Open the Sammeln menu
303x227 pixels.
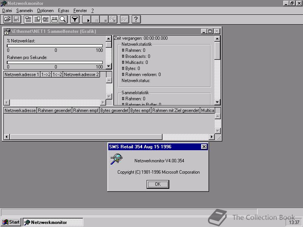24,11
